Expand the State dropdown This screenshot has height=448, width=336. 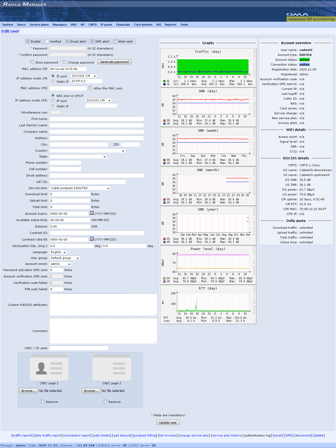(78, 157)
